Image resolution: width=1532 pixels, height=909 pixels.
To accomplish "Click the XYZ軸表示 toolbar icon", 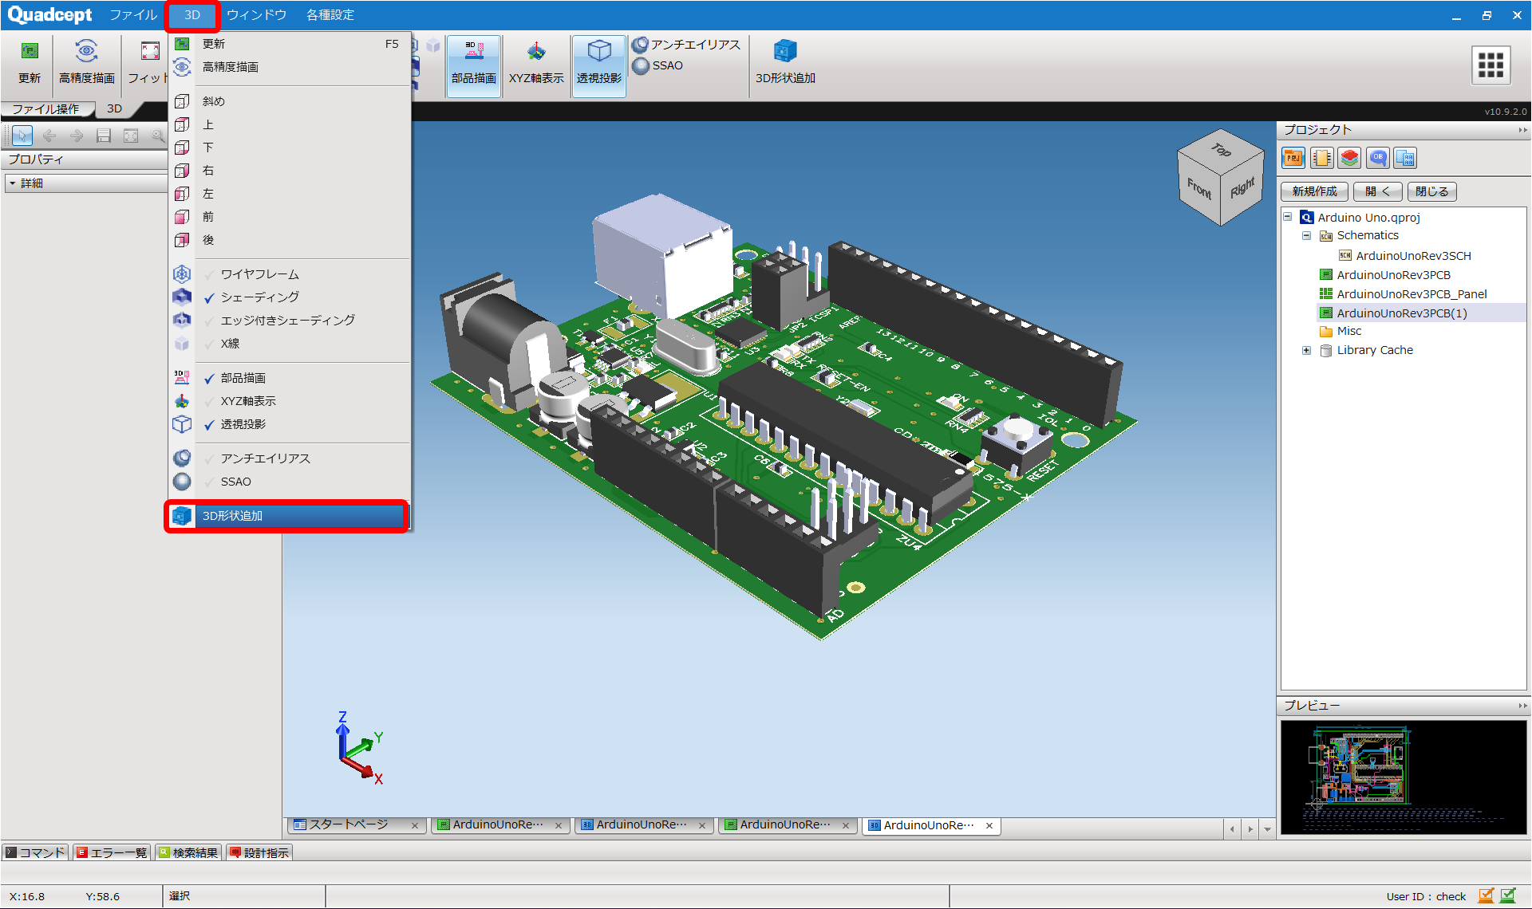I will point(536,53).
